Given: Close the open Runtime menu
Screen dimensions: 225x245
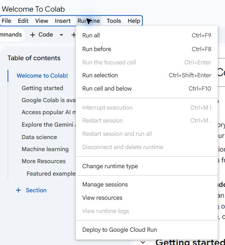Looking at the screenshot, I should coord(89,21).
